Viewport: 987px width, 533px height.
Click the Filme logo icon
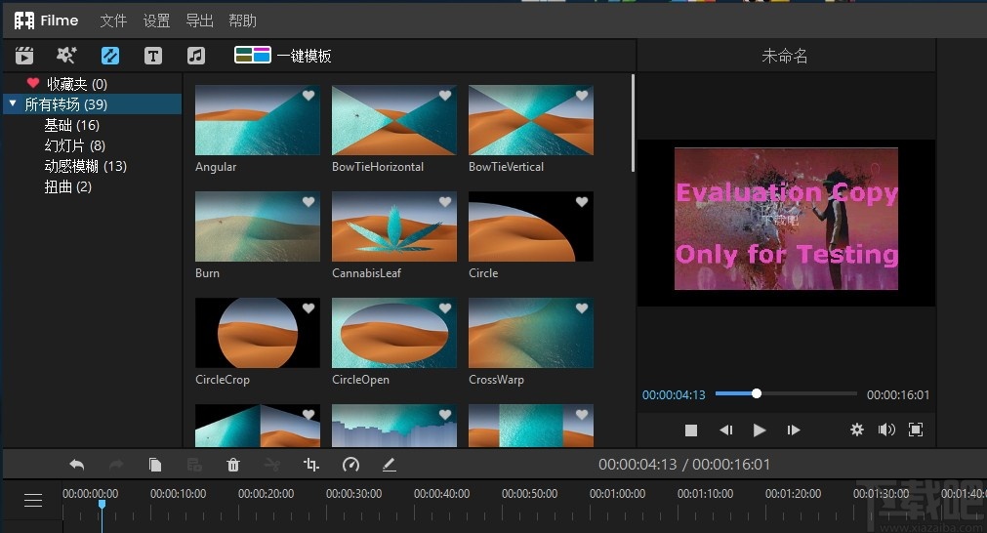tap(24, 20)
